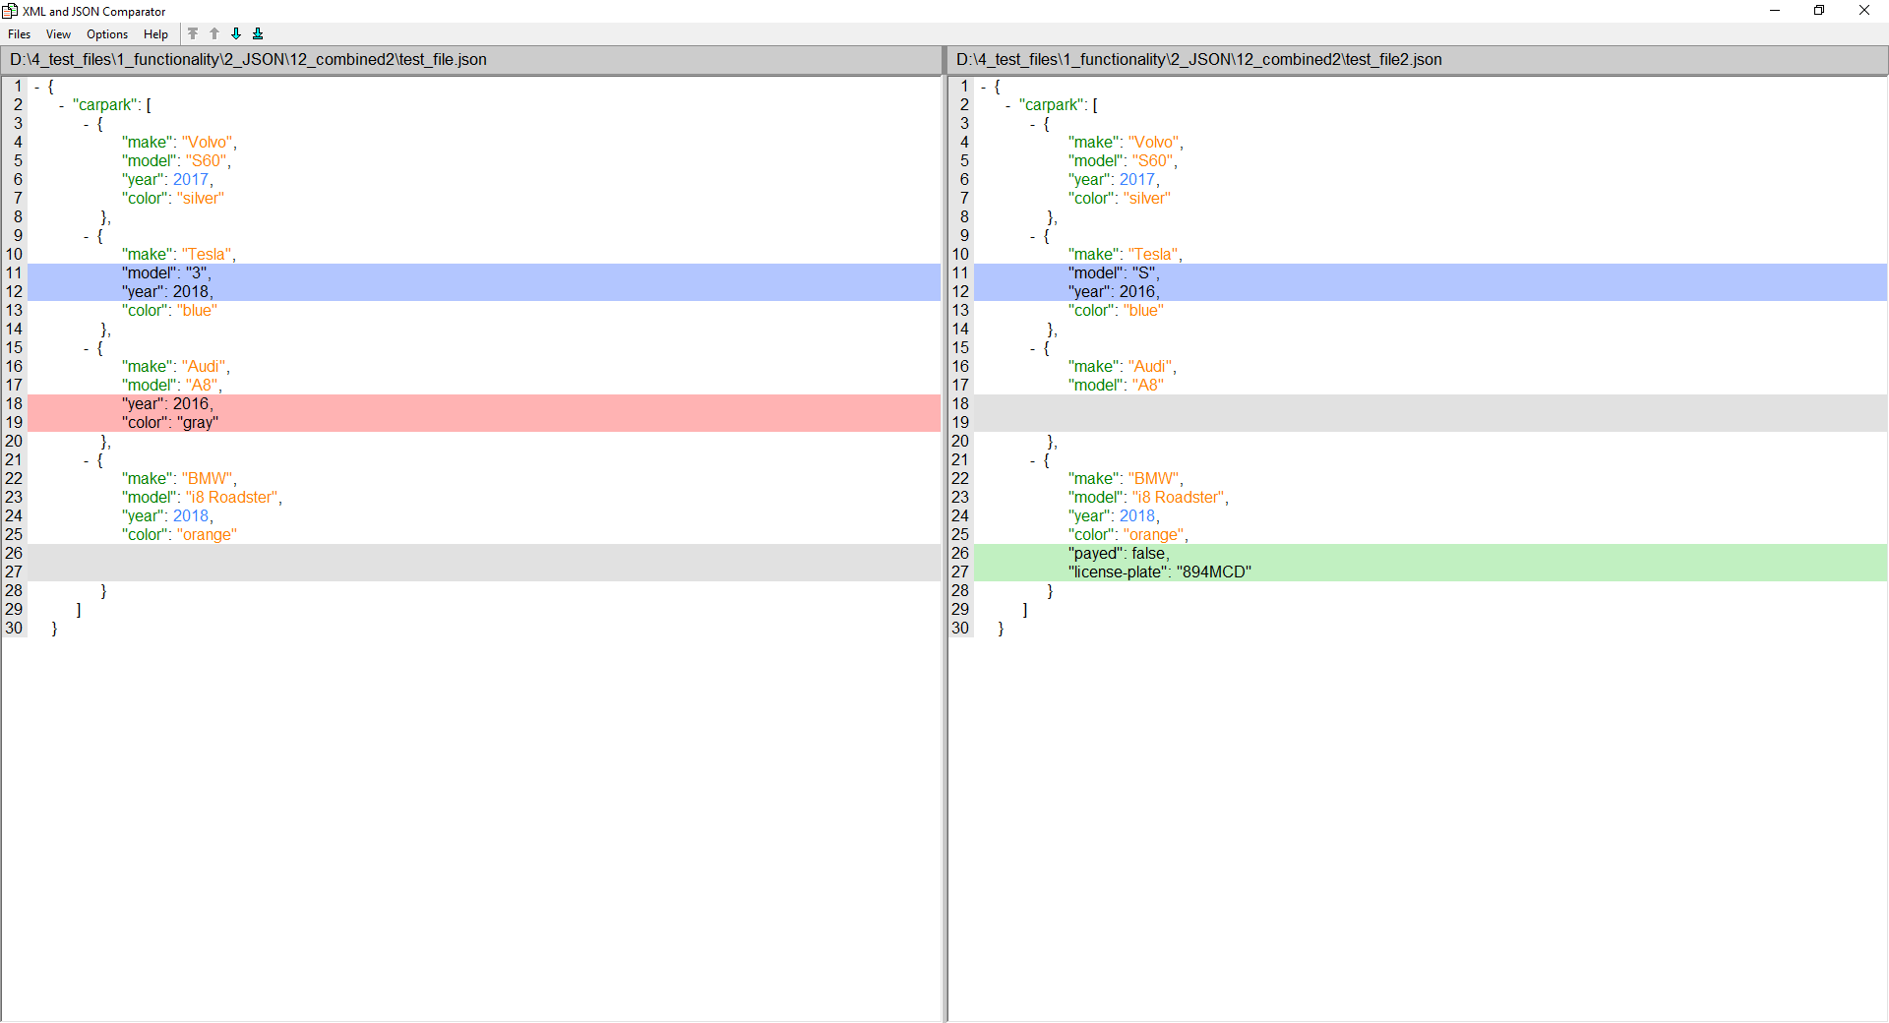The width and height of the screenshot is (1889, 1023).
Task: Click the right pane test_file2.json path header
Action: click(1198, 60)
